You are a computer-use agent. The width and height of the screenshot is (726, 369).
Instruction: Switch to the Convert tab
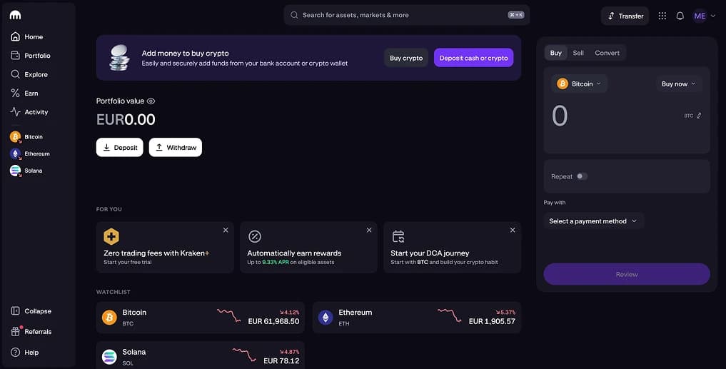(x=607, y=53)
